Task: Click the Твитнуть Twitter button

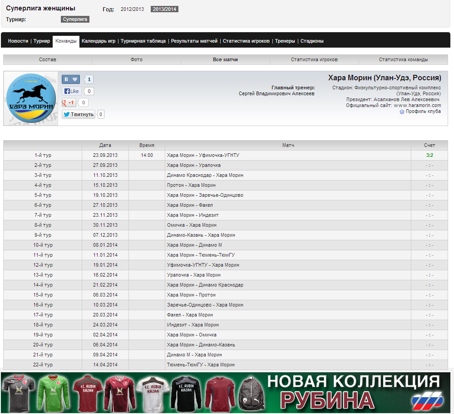Action: coord(79,114)
